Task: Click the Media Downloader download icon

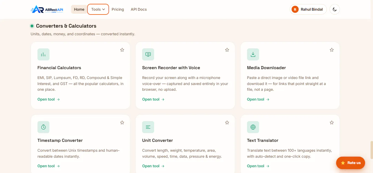Action: 253,54
